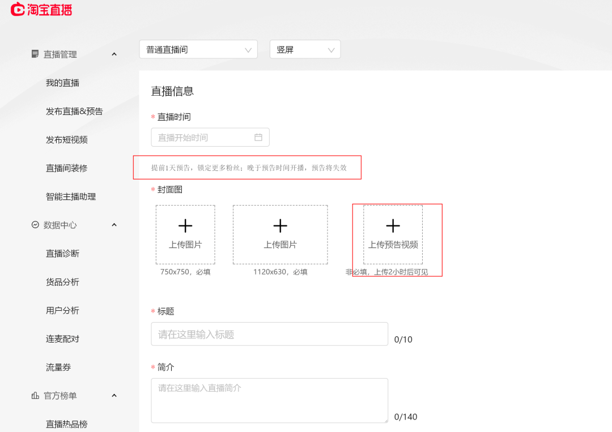Click the plus icon in the 750x750 box

pyautogui.click(x=185, y=226)
